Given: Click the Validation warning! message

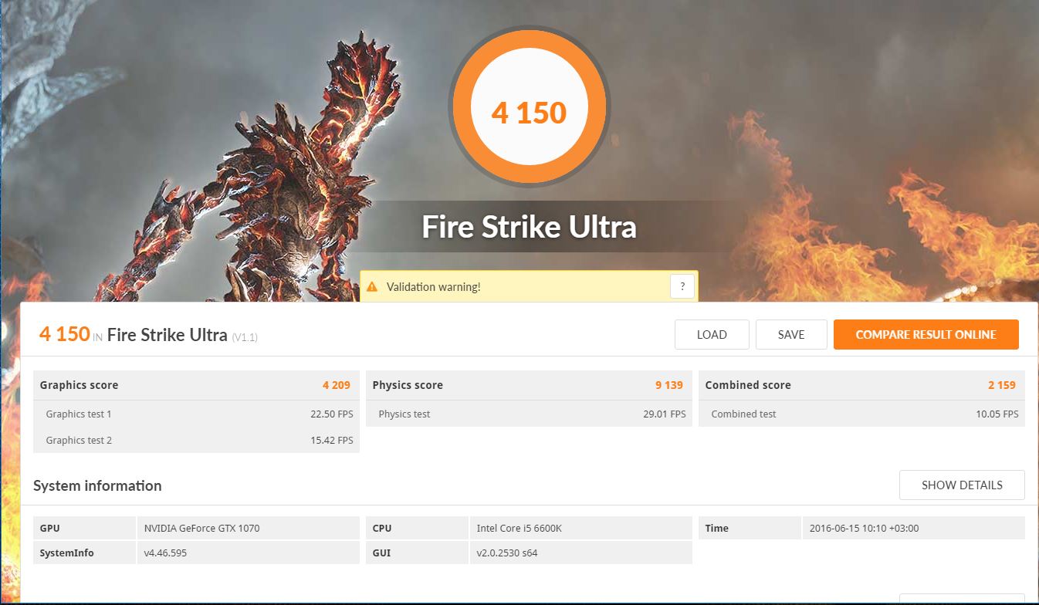Looking at the screenshot, I should (433, 287).
